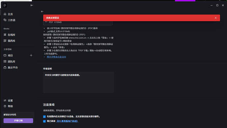227x128 pixels.
Task: Click the 解锁更多特性 label
Action: (10, 115)
